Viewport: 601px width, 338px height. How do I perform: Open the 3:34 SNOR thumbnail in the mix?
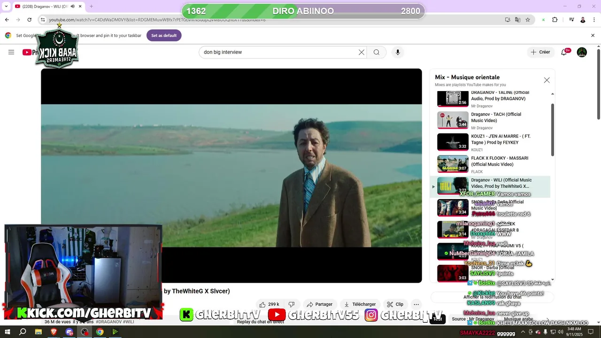click(453, 207)
